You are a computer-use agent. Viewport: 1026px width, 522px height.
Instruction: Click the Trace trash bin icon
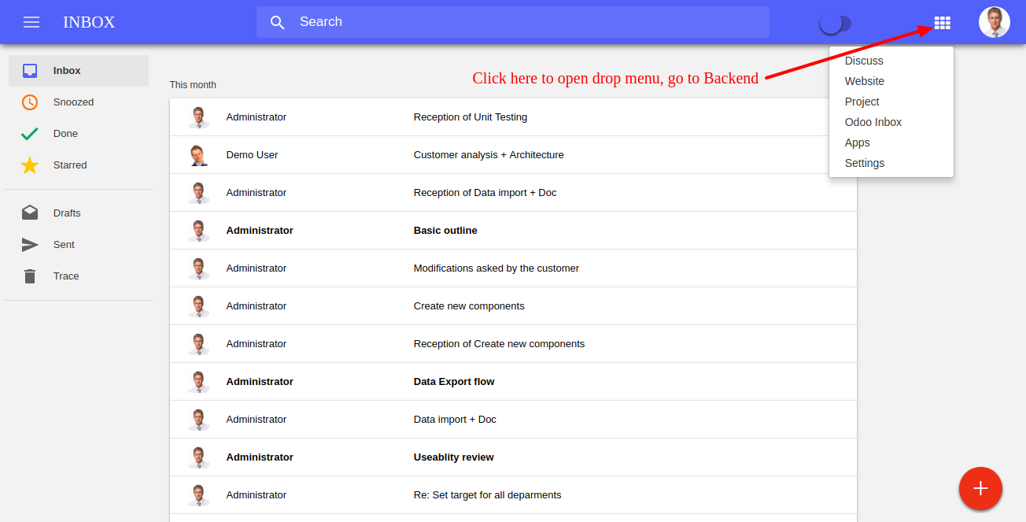click(30, 276)
